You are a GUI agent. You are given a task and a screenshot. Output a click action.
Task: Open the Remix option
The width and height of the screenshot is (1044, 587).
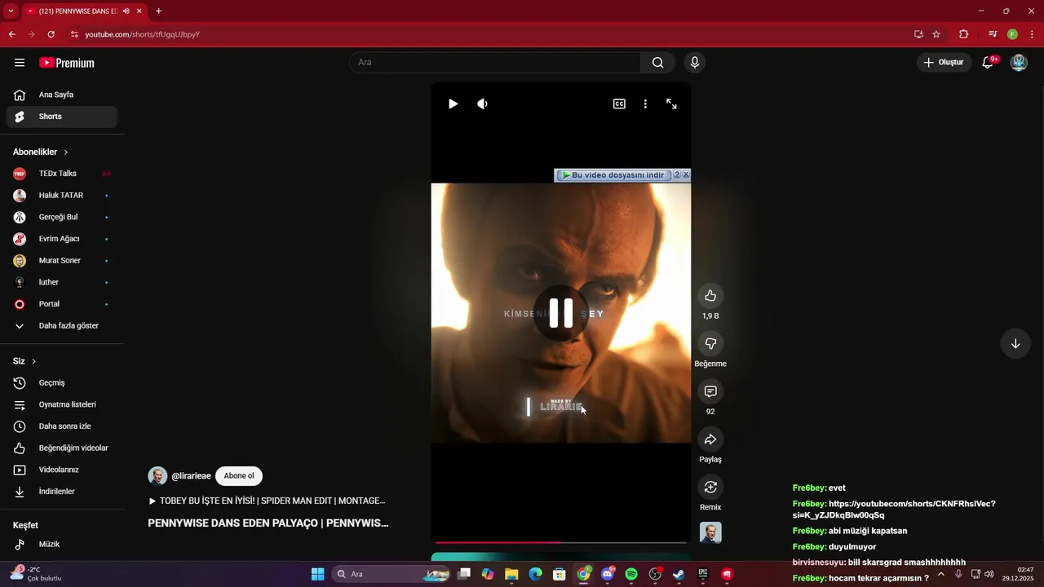tap(710, 488)
